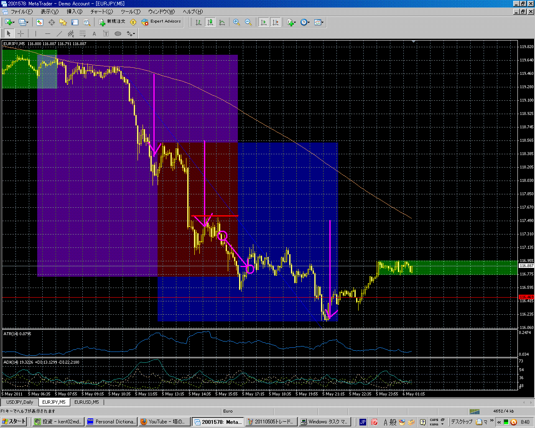This screenshot has height=428, width=535.
Task: Open the Indicators list dropdown
Action: 291,22
